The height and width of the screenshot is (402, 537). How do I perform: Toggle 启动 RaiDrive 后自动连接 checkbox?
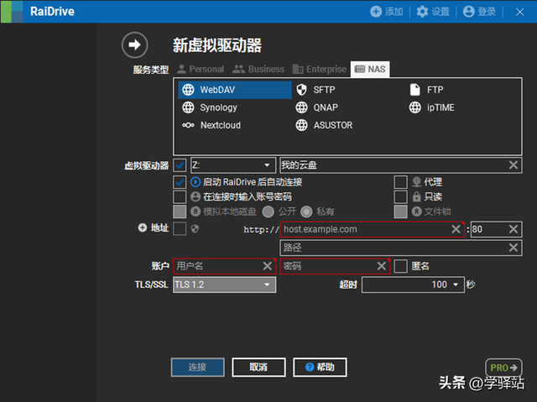coord(180,182)
